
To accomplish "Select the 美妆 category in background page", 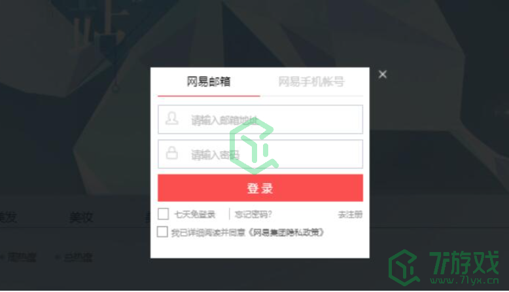I will point(81,217).
